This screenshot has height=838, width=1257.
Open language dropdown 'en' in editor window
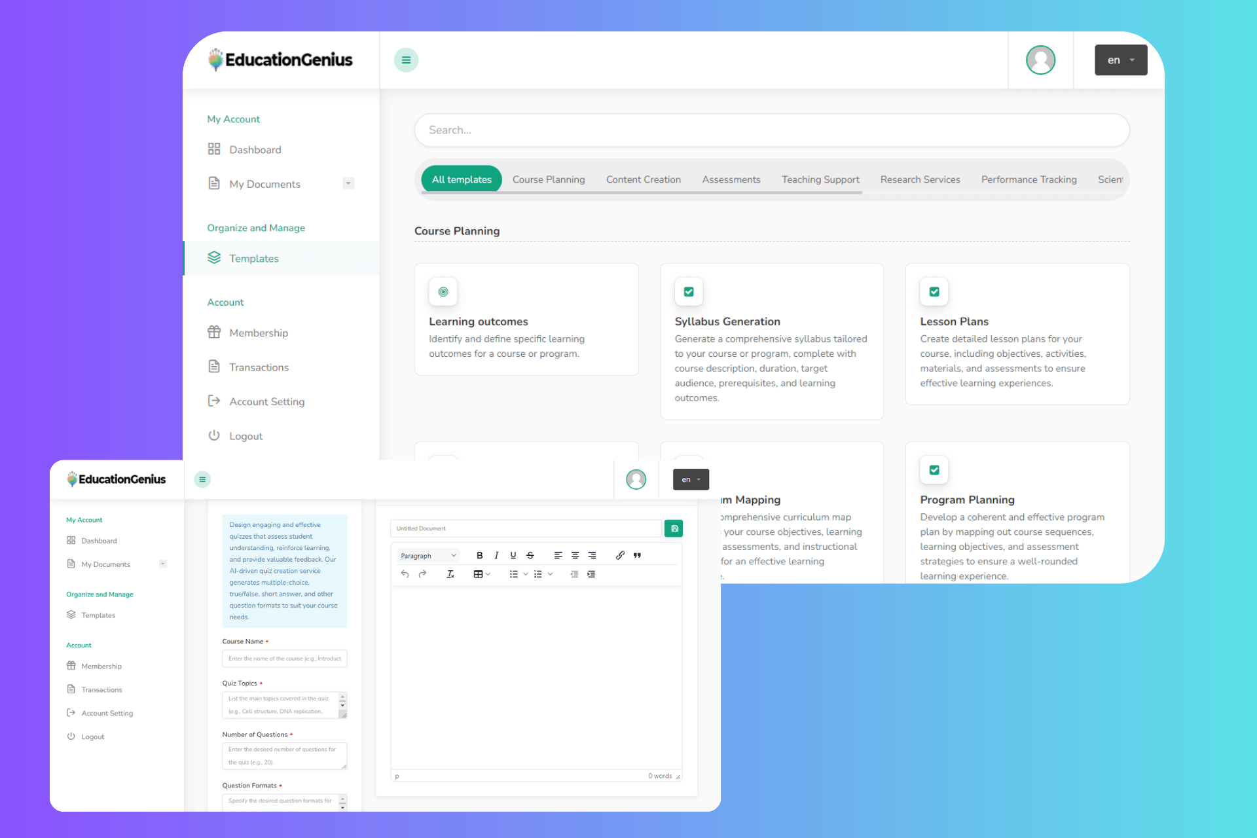click(x=691, y=480)
